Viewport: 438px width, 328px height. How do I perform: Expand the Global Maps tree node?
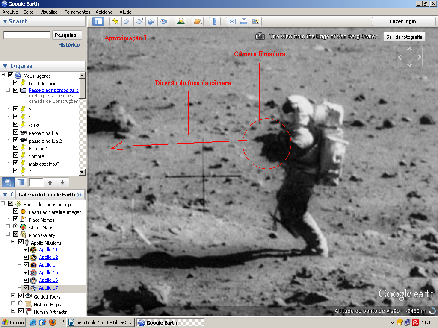point(8,226)
